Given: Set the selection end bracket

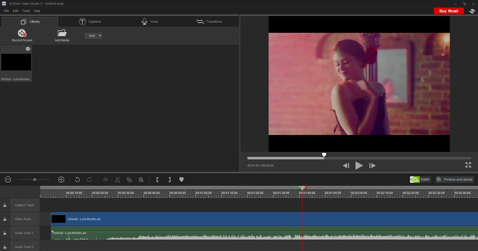Looking at the screenshot, I should tap(169, 180).
